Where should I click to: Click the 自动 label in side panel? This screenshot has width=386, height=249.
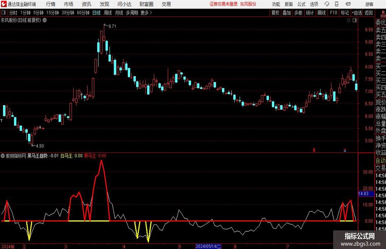pyautogui.click(x=381, y=161)
